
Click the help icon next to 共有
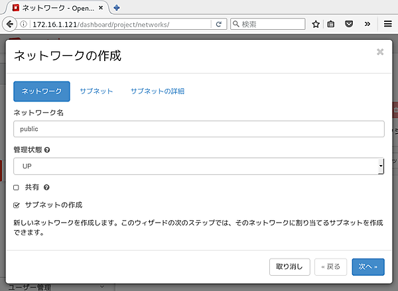pyautogui.click(x=46, y=188)
